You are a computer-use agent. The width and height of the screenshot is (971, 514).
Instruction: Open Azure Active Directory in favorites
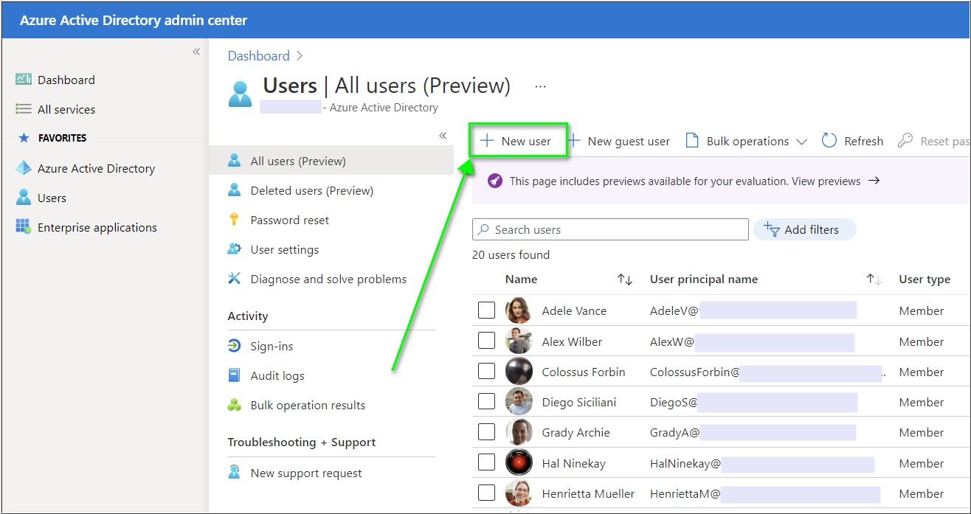coord(96,168)
